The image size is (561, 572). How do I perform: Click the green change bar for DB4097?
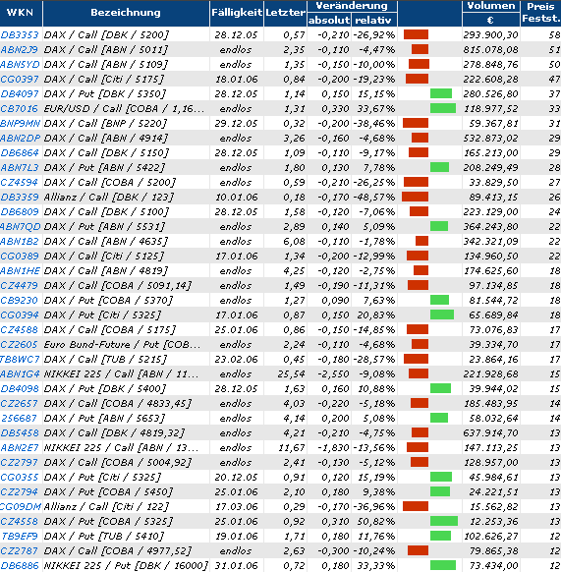[x=441, y=93]
